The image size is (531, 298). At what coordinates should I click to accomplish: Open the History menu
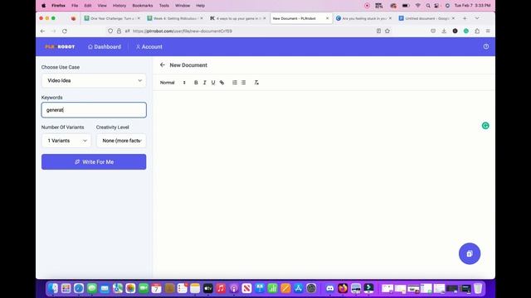pos(119,6)
